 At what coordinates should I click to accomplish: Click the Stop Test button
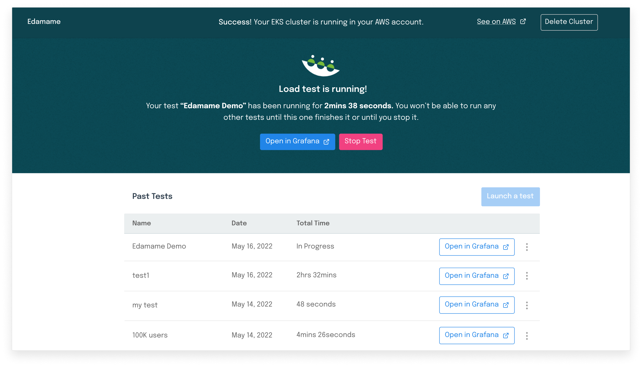click(361, 141)
